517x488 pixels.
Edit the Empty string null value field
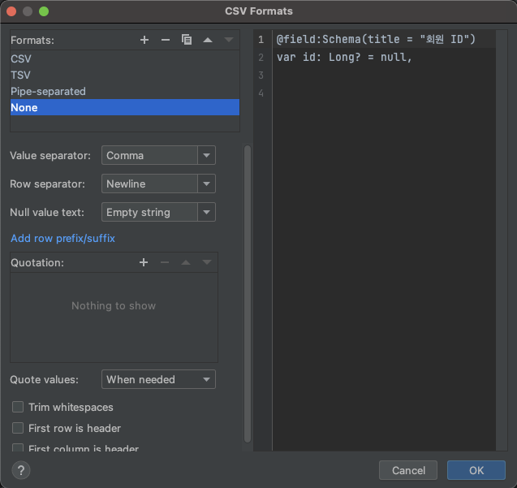[x=149, y=212]
